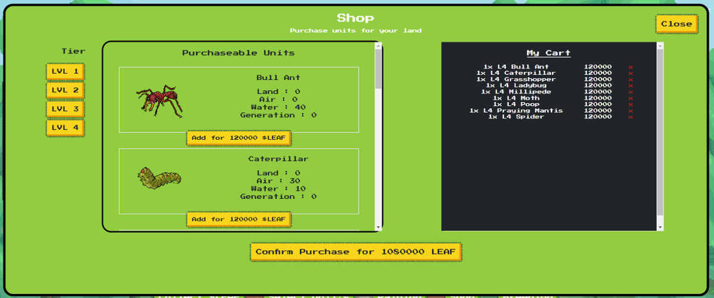Click the Bull Ant unit name
This screenshot has height=298, width=714.
point(278,78)
